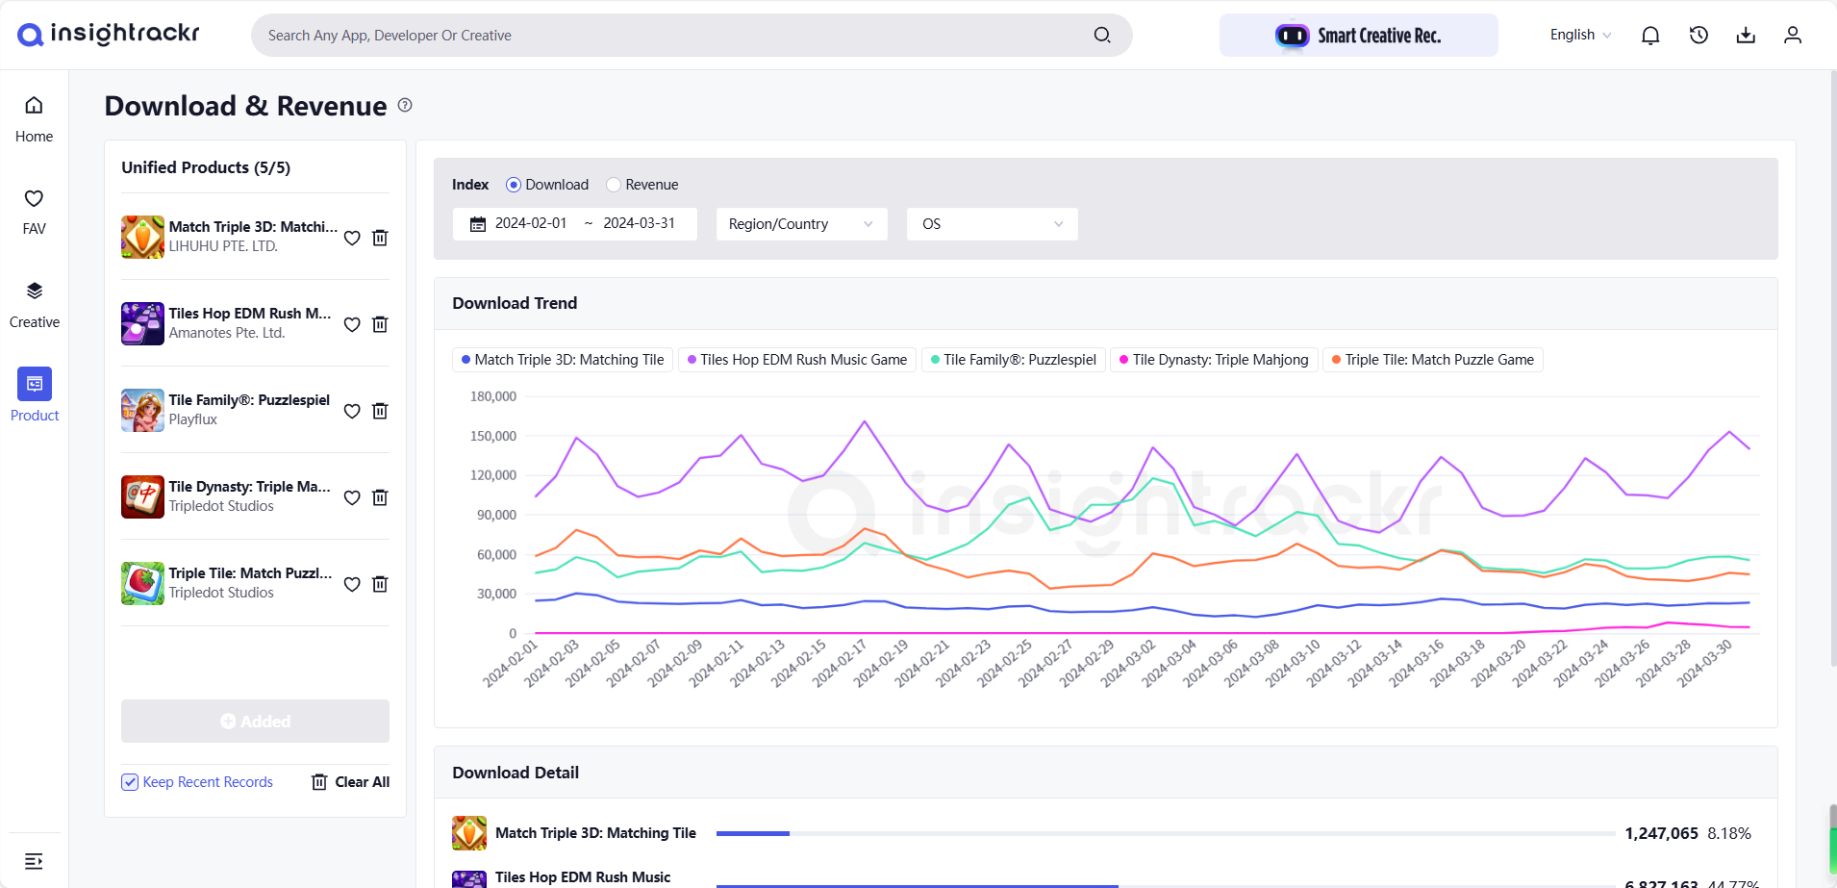Expand OS dropdown
The width and height of the screenshot is (1837, 888).
[x=992, y=224]
